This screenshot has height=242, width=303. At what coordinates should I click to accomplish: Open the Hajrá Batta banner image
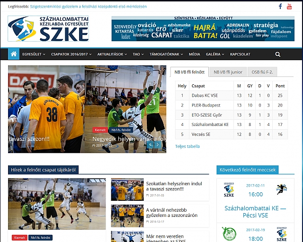[203, 28]
